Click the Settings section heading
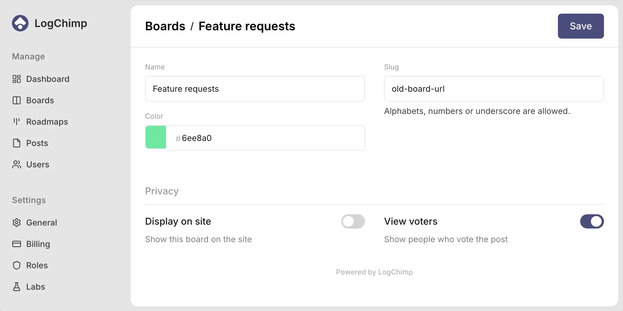Image resolution: width=623 pixels, height=311 pixels. pyautogui.click(x=29, y=200)
